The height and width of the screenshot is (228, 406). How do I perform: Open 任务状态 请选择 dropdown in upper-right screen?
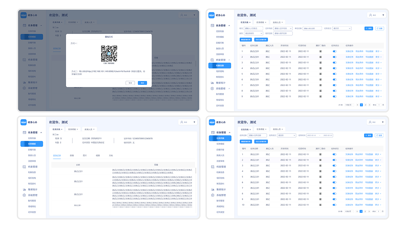pos(342,28)
